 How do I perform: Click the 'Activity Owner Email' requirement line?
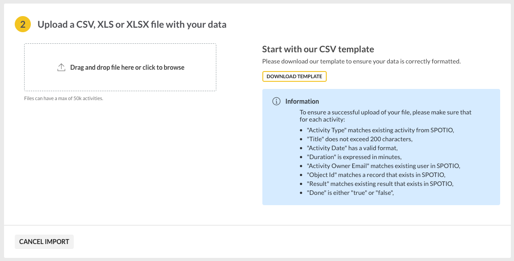(383, 166)
